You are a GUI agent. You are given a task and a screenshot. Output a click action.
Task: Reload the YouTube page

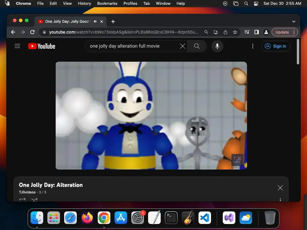[32, 32]
